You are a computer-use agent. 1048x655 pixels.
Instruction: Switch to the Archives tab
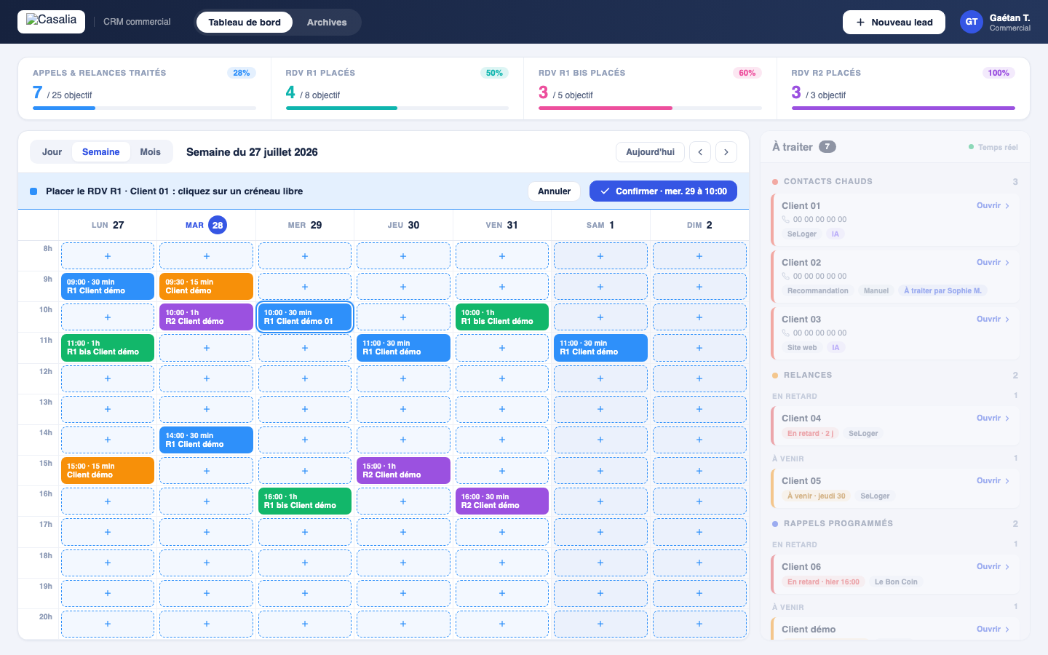327,22
